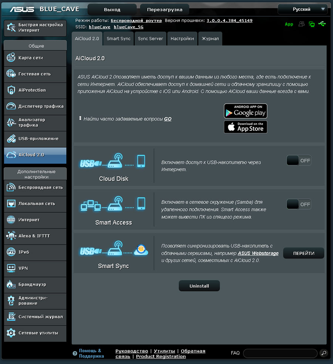The height and width of the screenshot is (364, 333).
Task: Toggle the Cloud Disk switch on
Action: pyautogui.click(x=299, y=161)
